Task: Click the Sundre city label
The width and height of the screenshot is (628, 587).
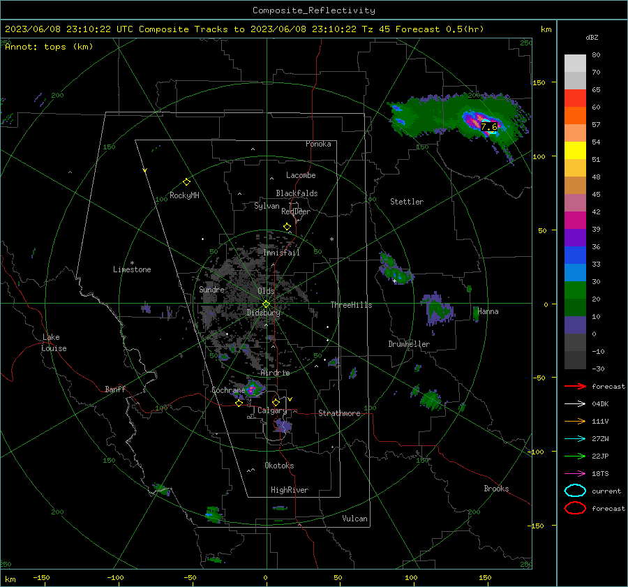Action: pos(212,290)
